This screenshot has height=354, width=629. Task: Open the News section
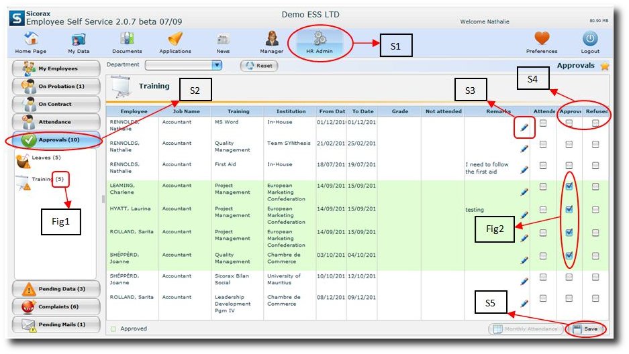(223, 40)
